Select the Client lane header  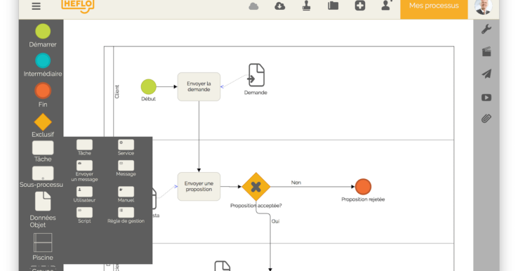point(117,92)
